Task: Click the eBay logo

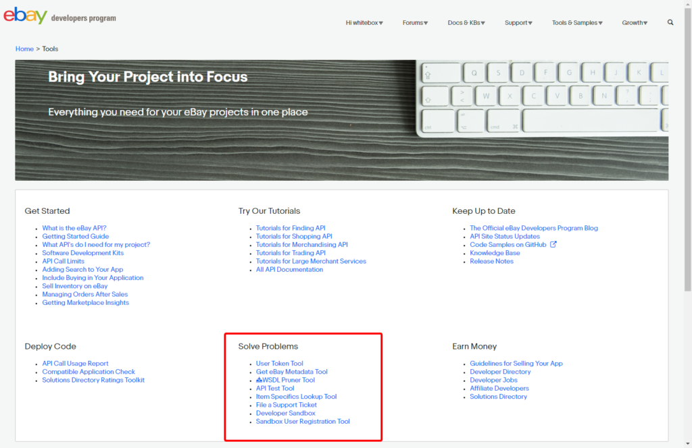Action: tap(25, 16)
